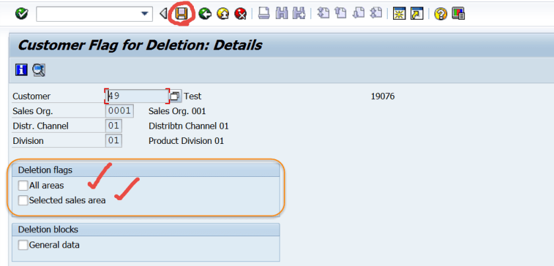
Task: Open Help with the question mark icon
Action: (x=441, y=14)
